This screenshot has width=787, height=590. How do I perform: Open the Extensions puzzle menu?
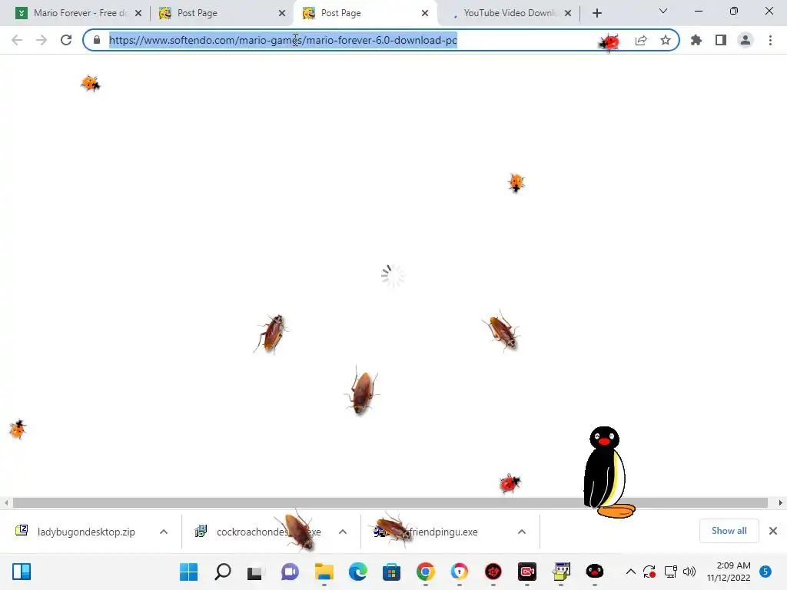click(696, 40)
